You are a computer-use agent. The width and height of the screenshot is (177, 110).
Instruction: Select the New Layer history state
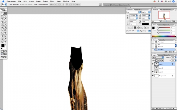pyautogui.click(x=164, y=42)
